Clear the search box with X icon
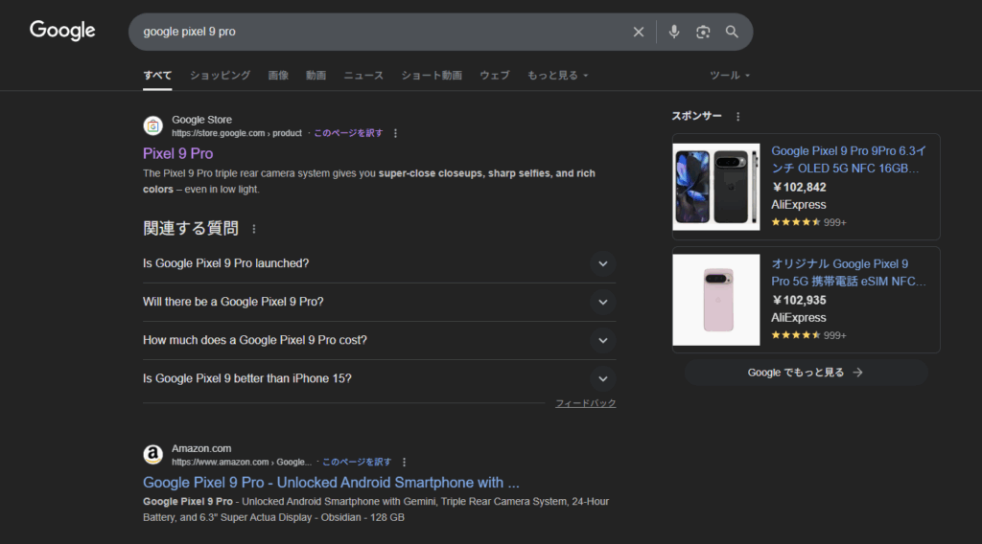The width and height of the screenshot is (982, 544). click(638, 32)
